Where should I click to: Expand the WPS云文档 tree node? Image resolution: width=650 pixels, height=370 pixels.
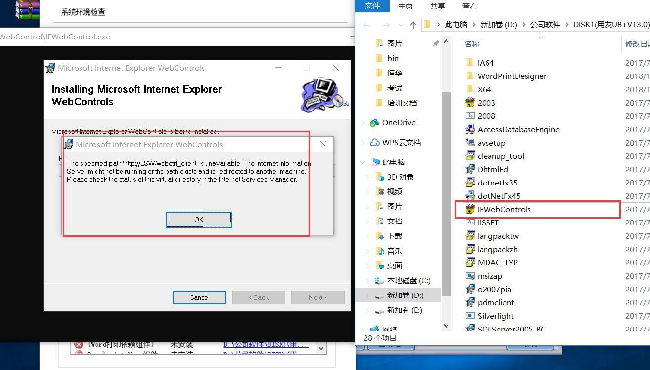point(363,142)
